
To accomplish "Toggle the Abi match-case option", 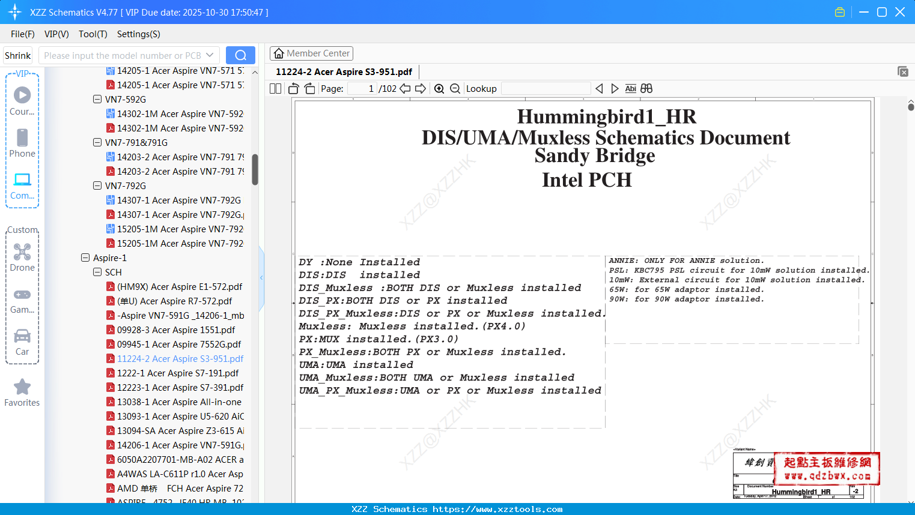I will tap(630, 89).
